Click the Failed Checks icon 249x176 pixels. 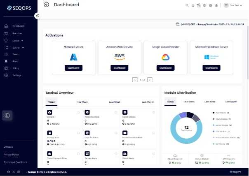(x=125, y=112)
